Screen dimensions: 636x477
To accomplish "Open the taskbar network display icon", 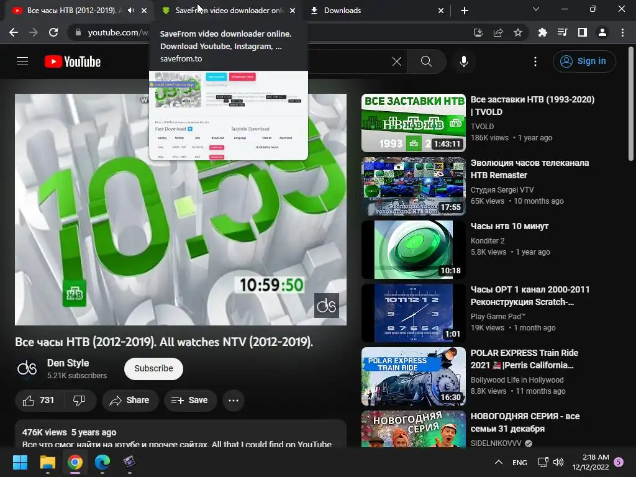I will [x=543, y=462].
